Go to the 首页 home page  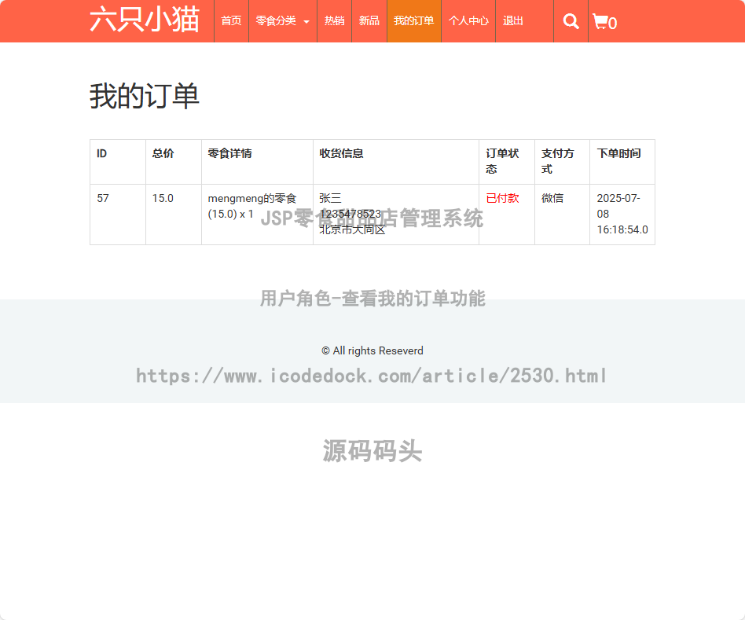(x=231, y=21)
